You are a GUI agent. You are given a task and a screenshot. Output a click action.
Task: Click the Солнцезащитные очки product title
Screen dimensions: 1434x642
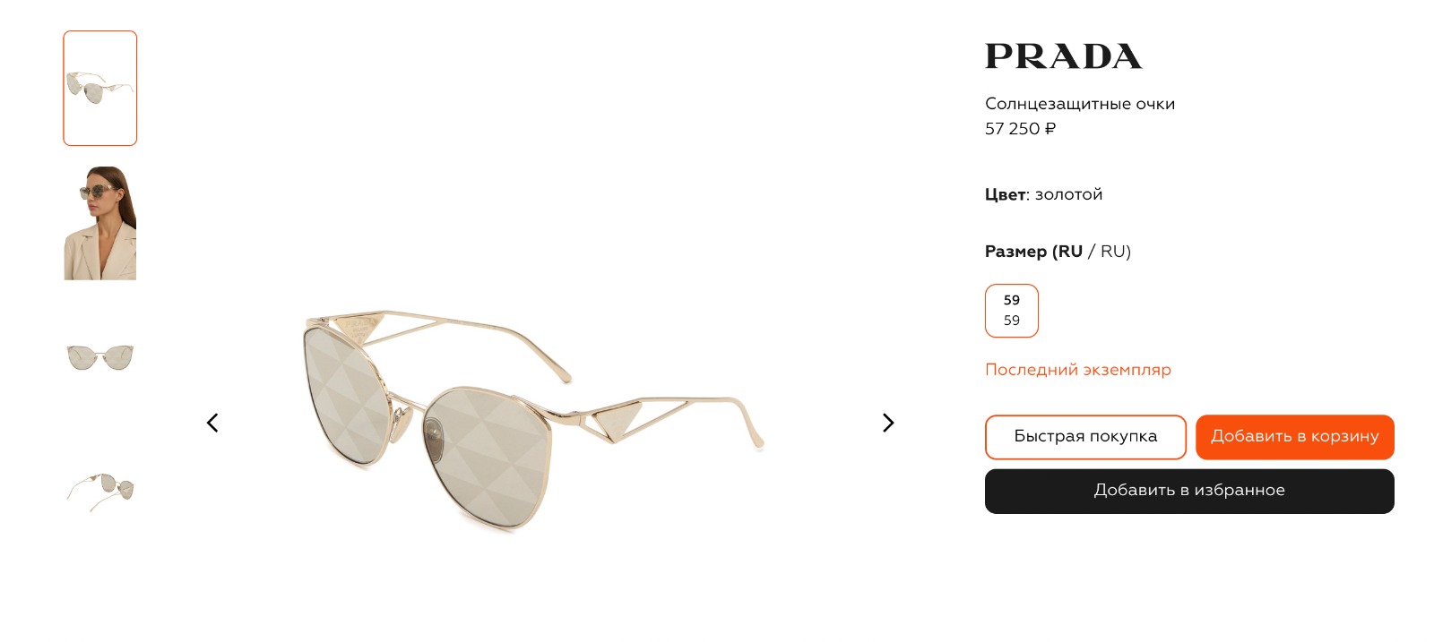click(1080, 104)
